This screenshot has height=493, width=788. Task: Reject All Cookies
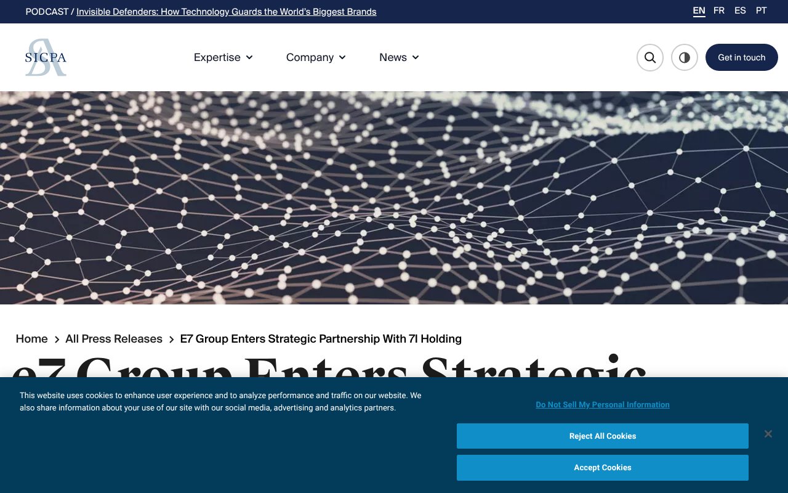point(602,436)
